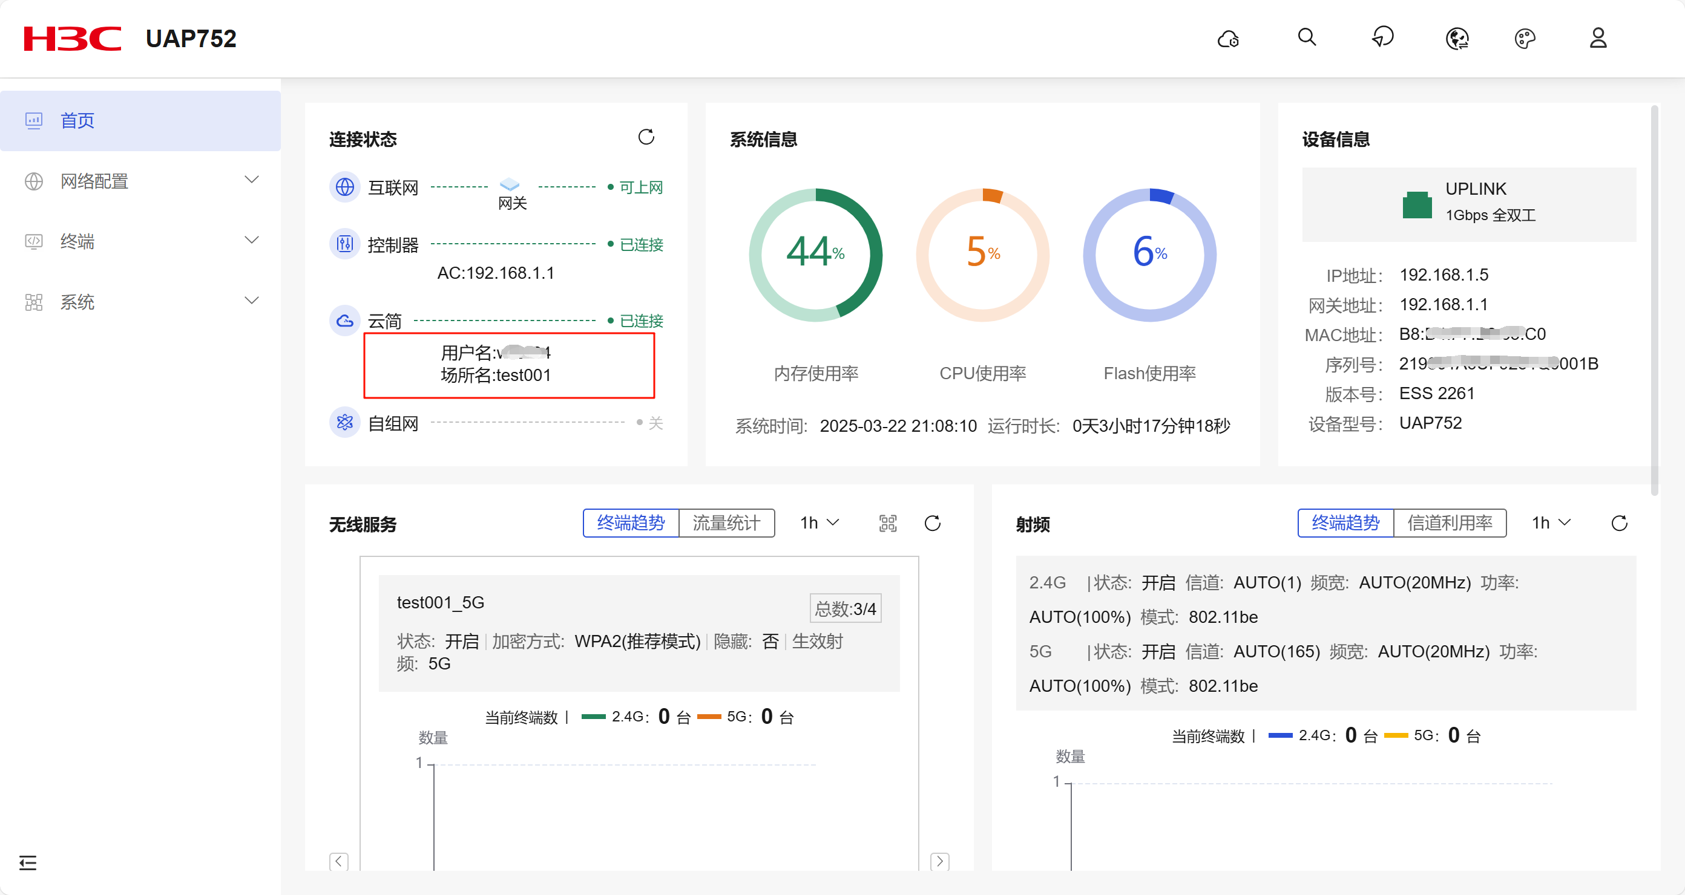Open the theme palette icon

1525,39
